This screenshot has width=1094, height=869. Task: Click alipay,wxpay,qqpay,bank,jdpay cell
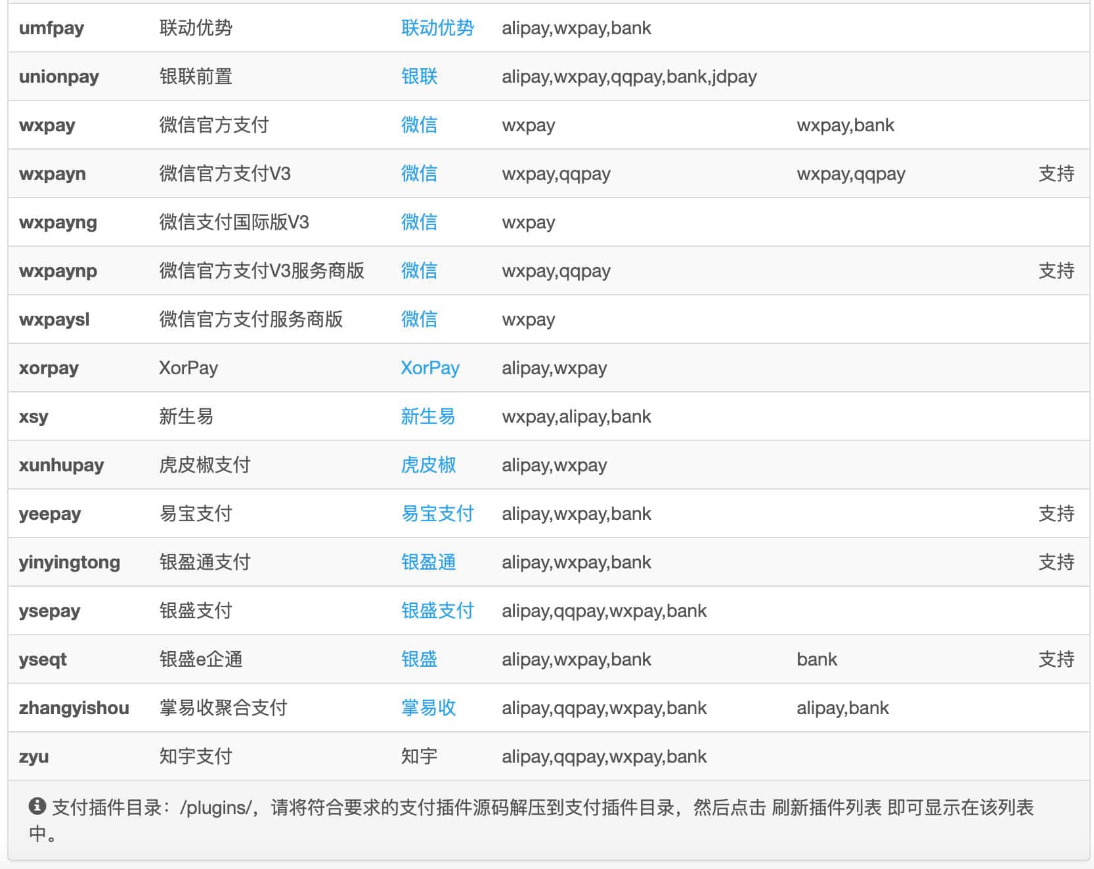(x=629, y=77)
